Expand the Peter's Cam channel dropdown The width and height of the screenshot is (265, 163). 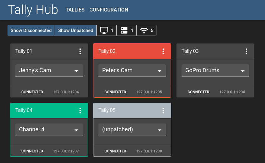click(x=132, y=71)
